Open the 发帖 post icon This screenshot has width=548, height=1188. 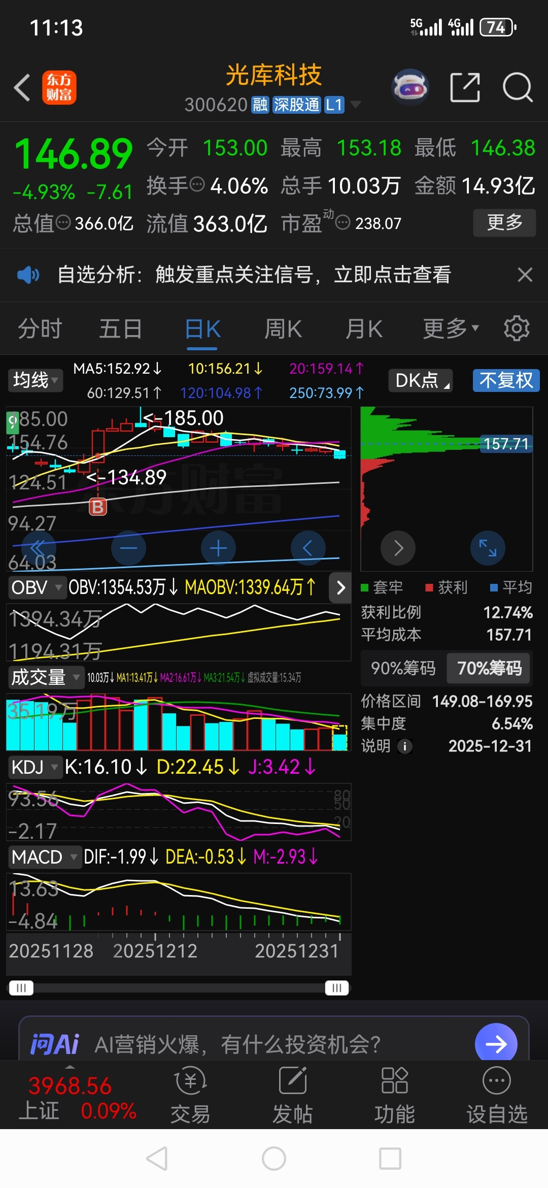(x=293, y=1095)
